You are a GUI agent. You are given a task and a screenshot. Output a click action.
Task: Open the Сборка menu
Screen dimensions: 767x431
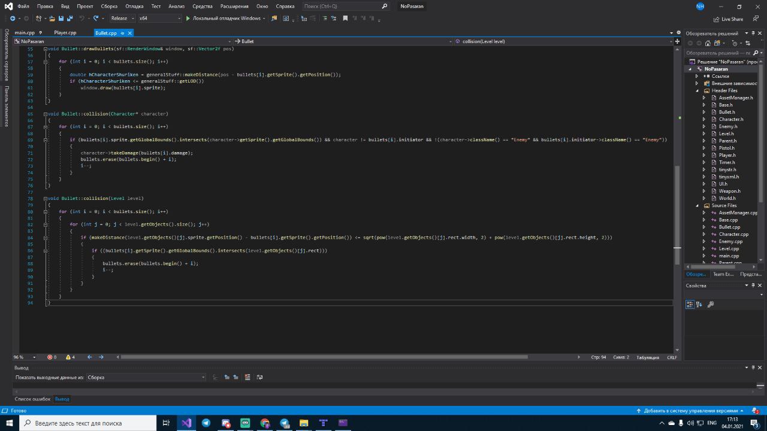[x=109, y=6]
